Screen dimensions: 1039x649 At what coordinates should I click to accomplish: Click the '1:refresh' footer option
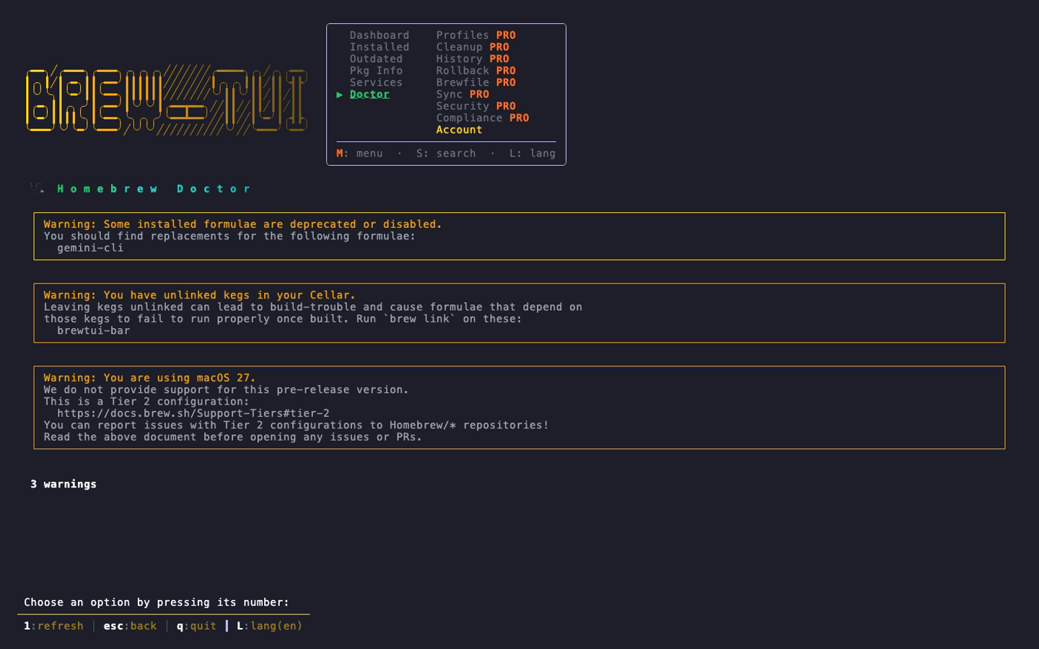[x=53, y=626]
